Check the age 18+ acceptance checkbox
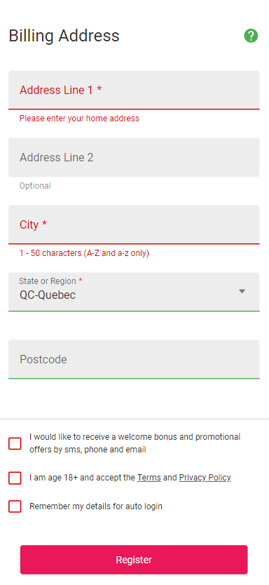Image resolution: width=269 pixels, height=585 pixels. pyautogui.click(x=15, y=478)
